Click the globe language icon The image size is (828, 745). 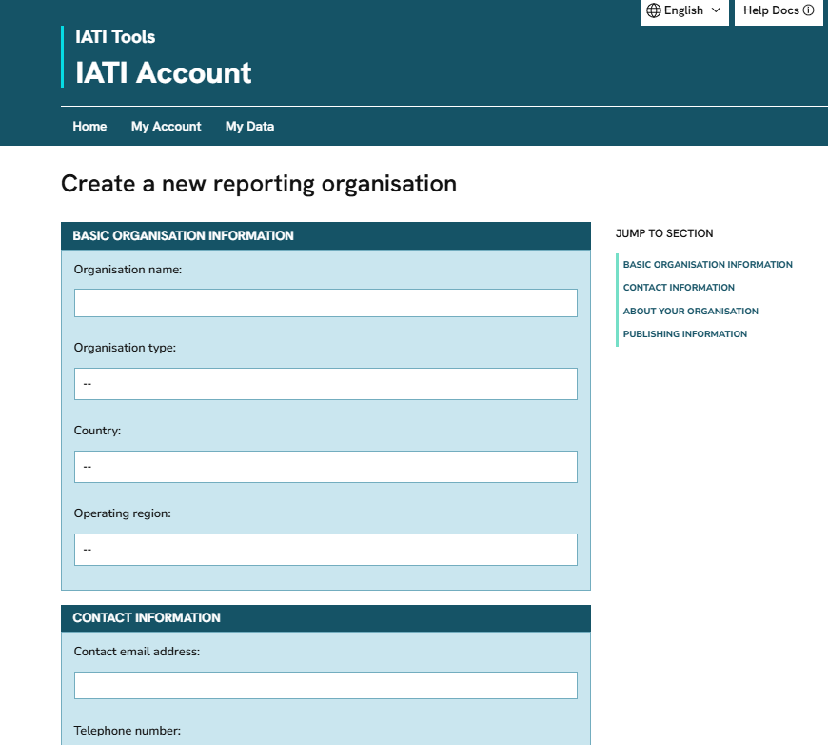point(653,10)
